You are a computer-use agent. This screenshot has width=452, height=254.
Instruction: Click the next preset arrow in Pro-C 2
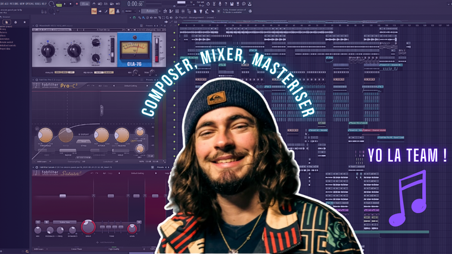click(147, 86)
